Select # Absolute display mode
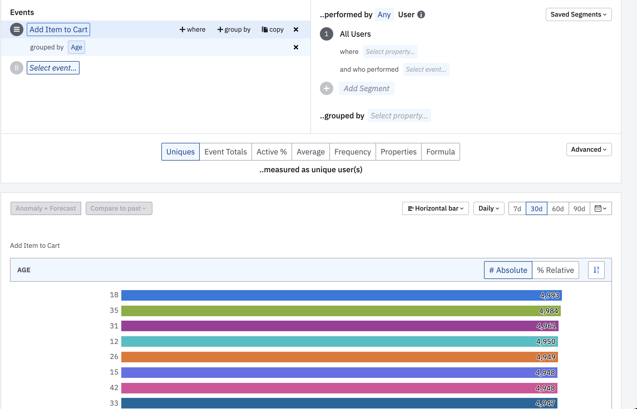Viewport: 637px width, 409px height. point(508,270)
